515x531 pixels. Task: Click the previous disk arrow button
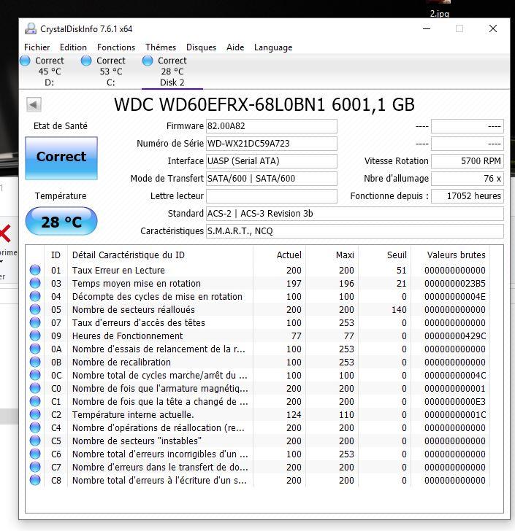34,105
